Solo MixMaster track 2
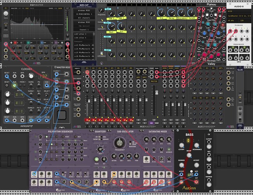This screenshot has height=195, width=253. 93,123
